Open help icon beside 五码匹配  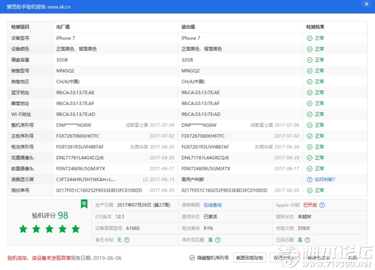307,240
